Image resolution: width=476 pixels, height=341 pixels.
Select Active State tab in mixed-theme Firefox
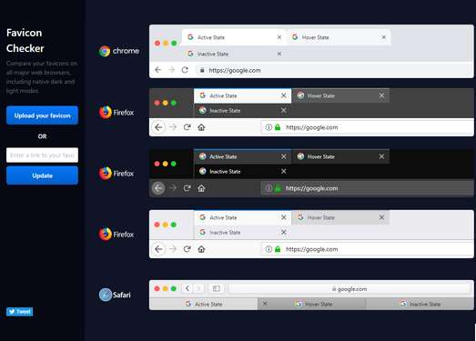point(242,95)
